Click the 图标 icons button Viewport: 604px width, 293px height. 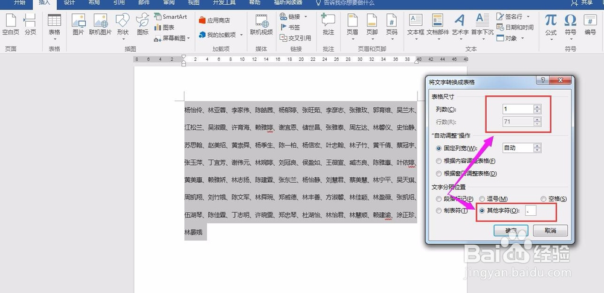click(143, 25)
